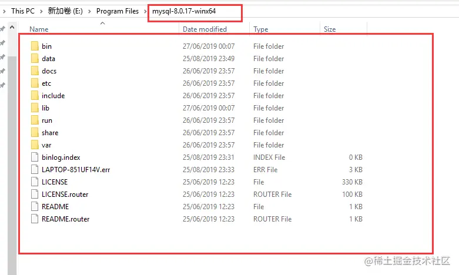Screen dimensions: 459x275
Task: Select the data folder name
Action: point(48,59)
